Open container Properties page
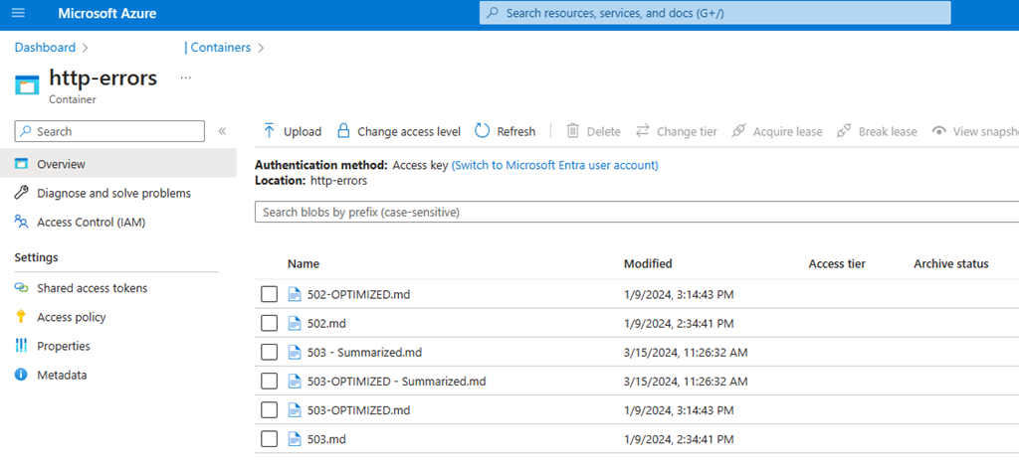This screenshot has width=1019, height=466. click(63, 346)
